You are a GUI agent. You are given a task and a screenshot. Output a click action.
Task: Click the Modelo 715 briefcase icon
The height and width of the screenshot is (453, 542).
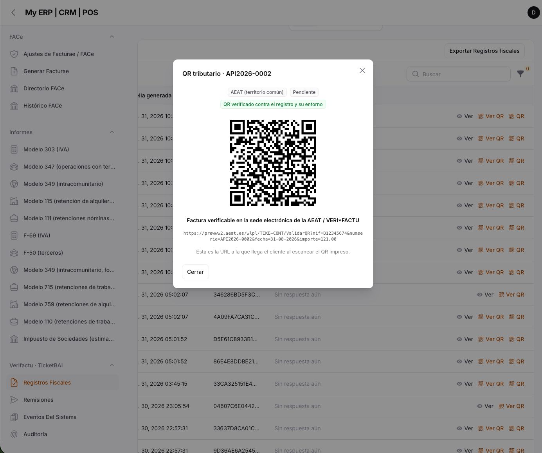point(14,287)
